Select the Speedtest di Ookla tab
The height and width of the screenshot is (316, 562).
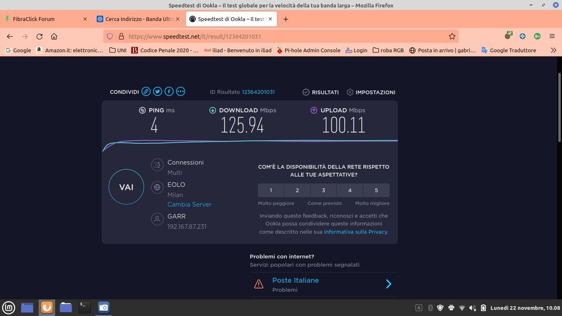click(231, 19)
